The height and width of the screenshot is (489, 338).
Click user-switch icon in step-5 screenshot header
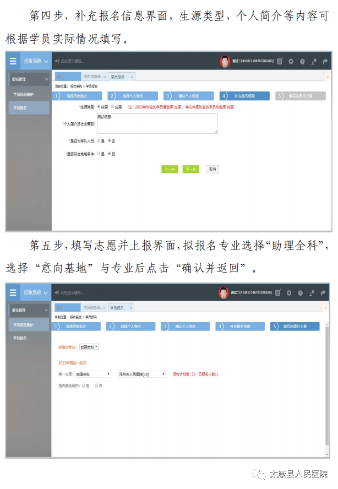[312, 293]
